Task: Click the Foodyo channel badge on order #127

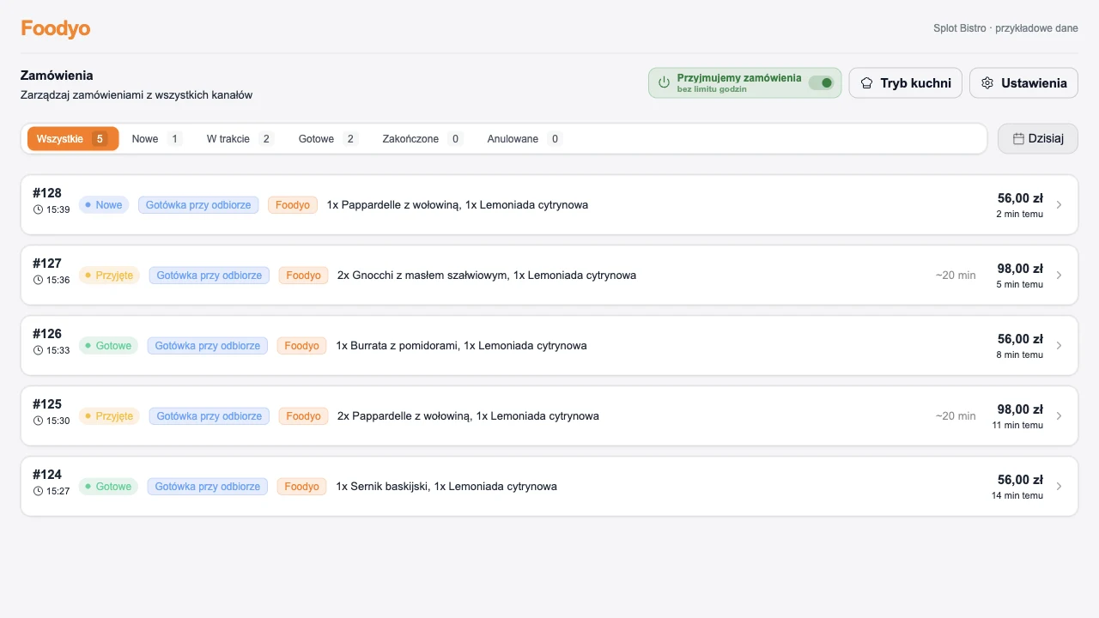Action: tap(303, 276)
